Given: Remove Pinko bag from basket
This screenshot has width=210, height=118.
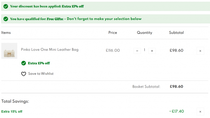Looking at the screenshot, I should pyautogui.click(x=200, y=51).
